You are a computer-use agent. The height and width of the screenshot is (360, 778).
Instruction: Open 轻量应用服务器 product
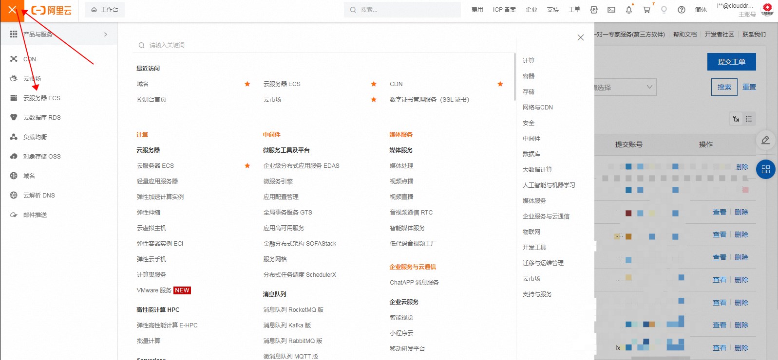tap(157, 181)
